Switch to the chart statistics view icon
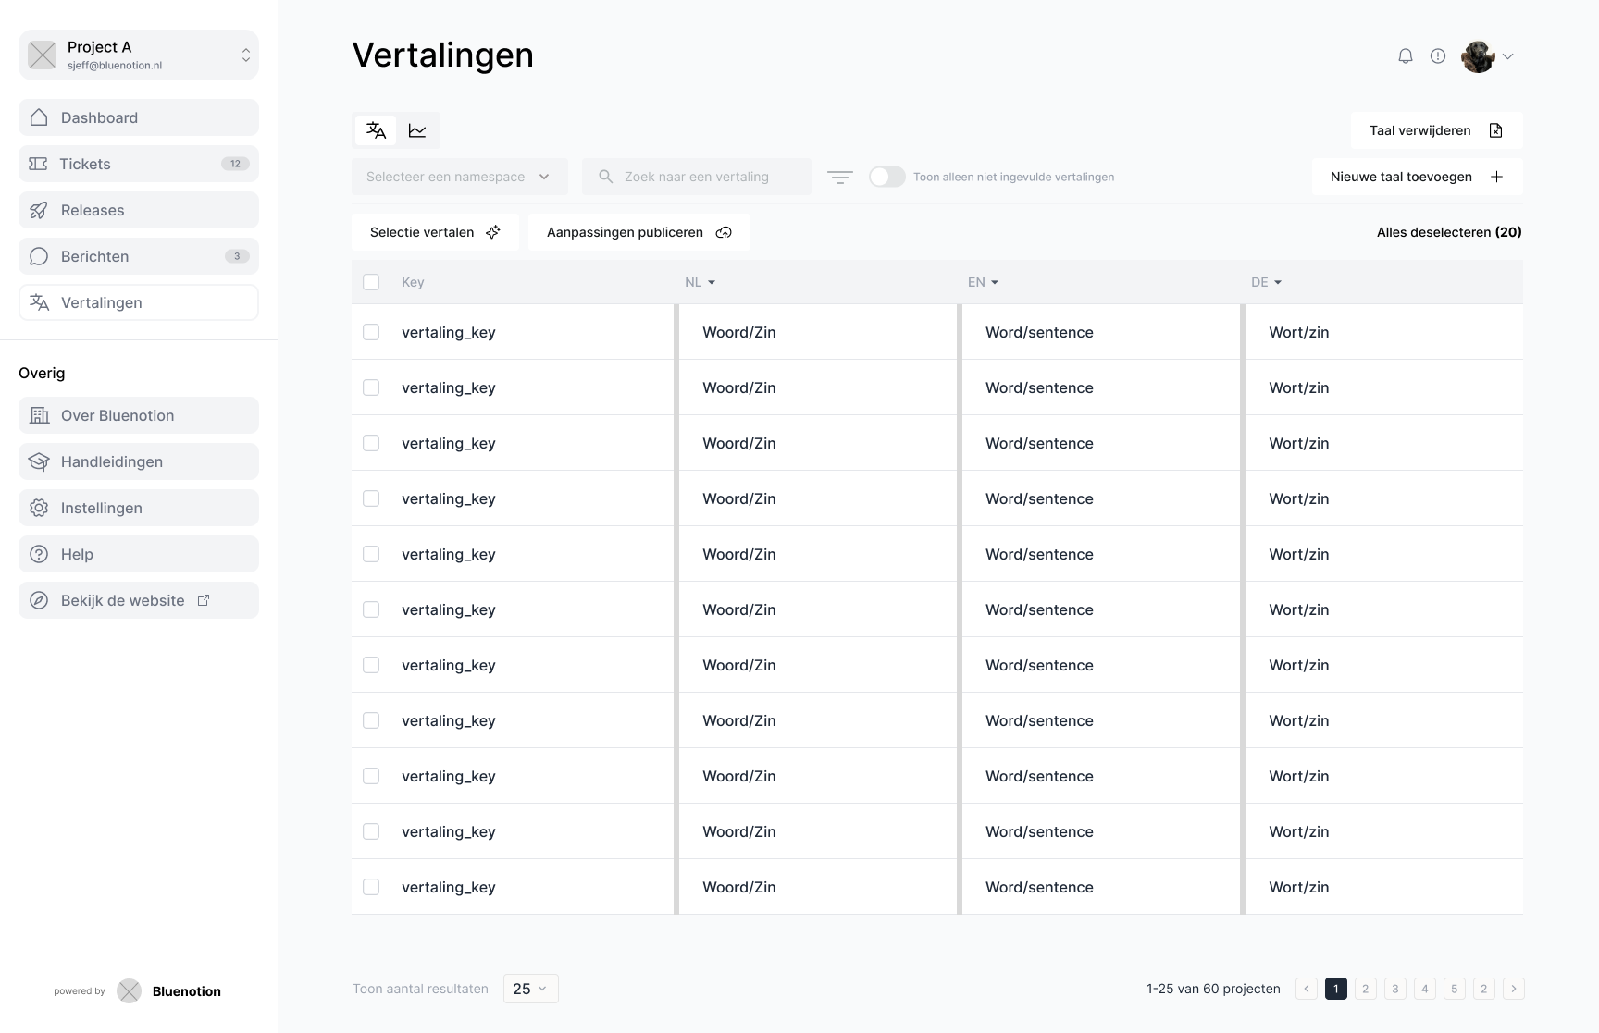1599x1033 pixels. tap(417, 130)
